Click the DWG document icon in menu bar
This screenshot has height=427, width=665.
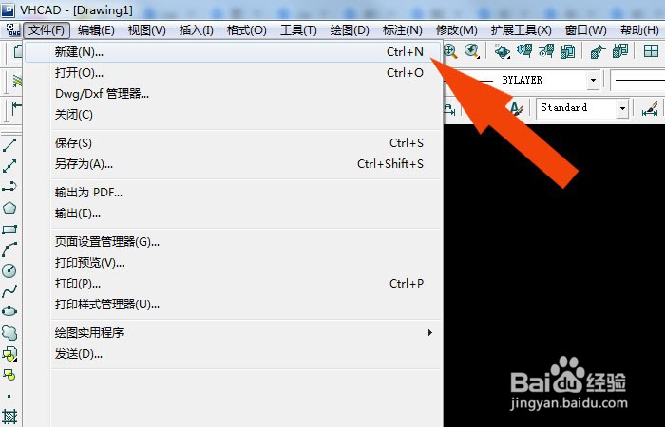(x=13, y=29)
